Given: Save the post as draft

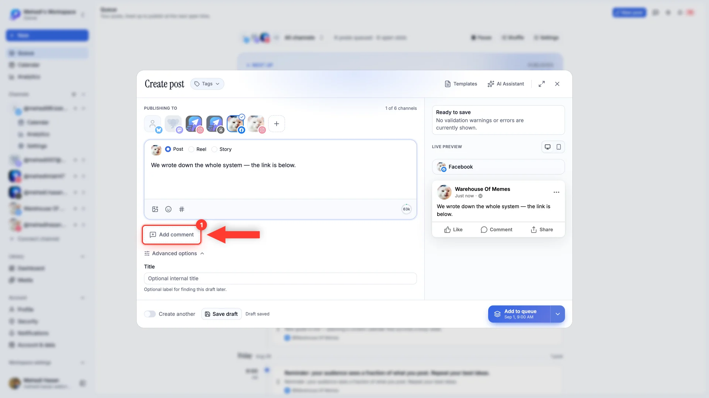Looking at the screenshot, I should (x=222, y=314).
